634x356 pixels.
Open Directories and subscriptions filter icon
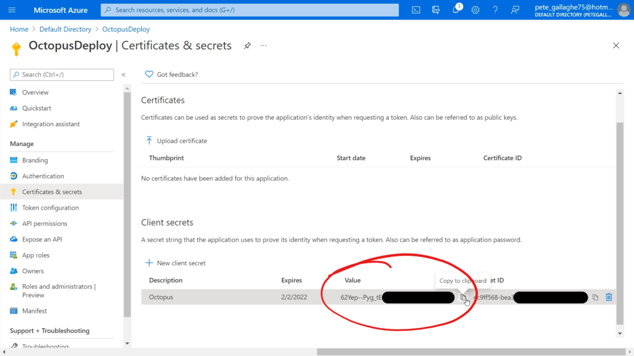(435, 10)
